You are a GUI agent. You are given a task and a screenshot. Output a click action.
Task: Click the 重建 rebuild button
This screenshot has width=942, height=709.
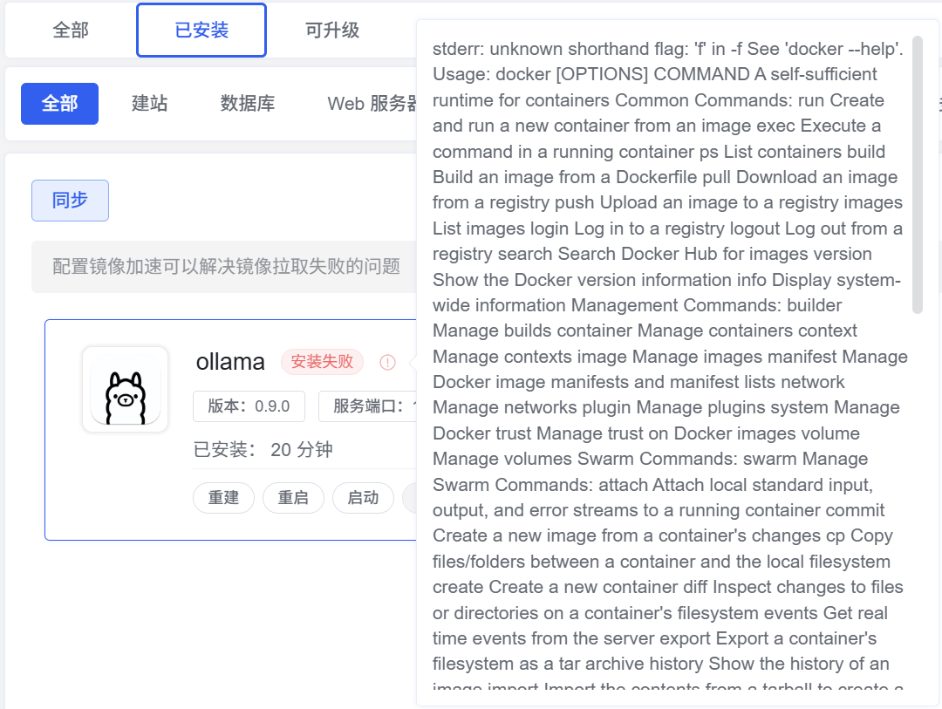coord(223,497)
